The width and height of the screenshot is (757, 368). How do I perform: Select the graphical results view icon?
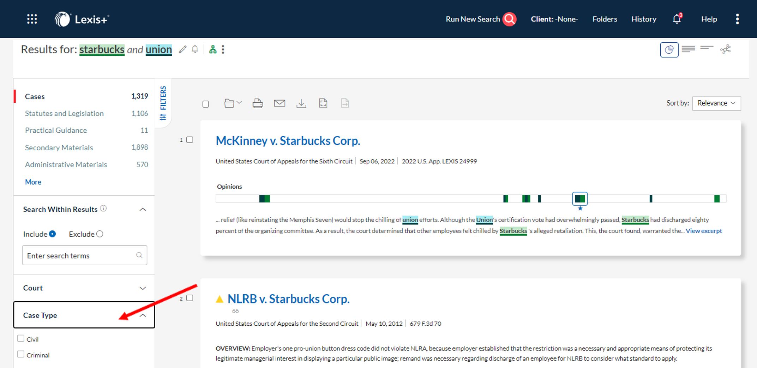click(x=669, y=50)
